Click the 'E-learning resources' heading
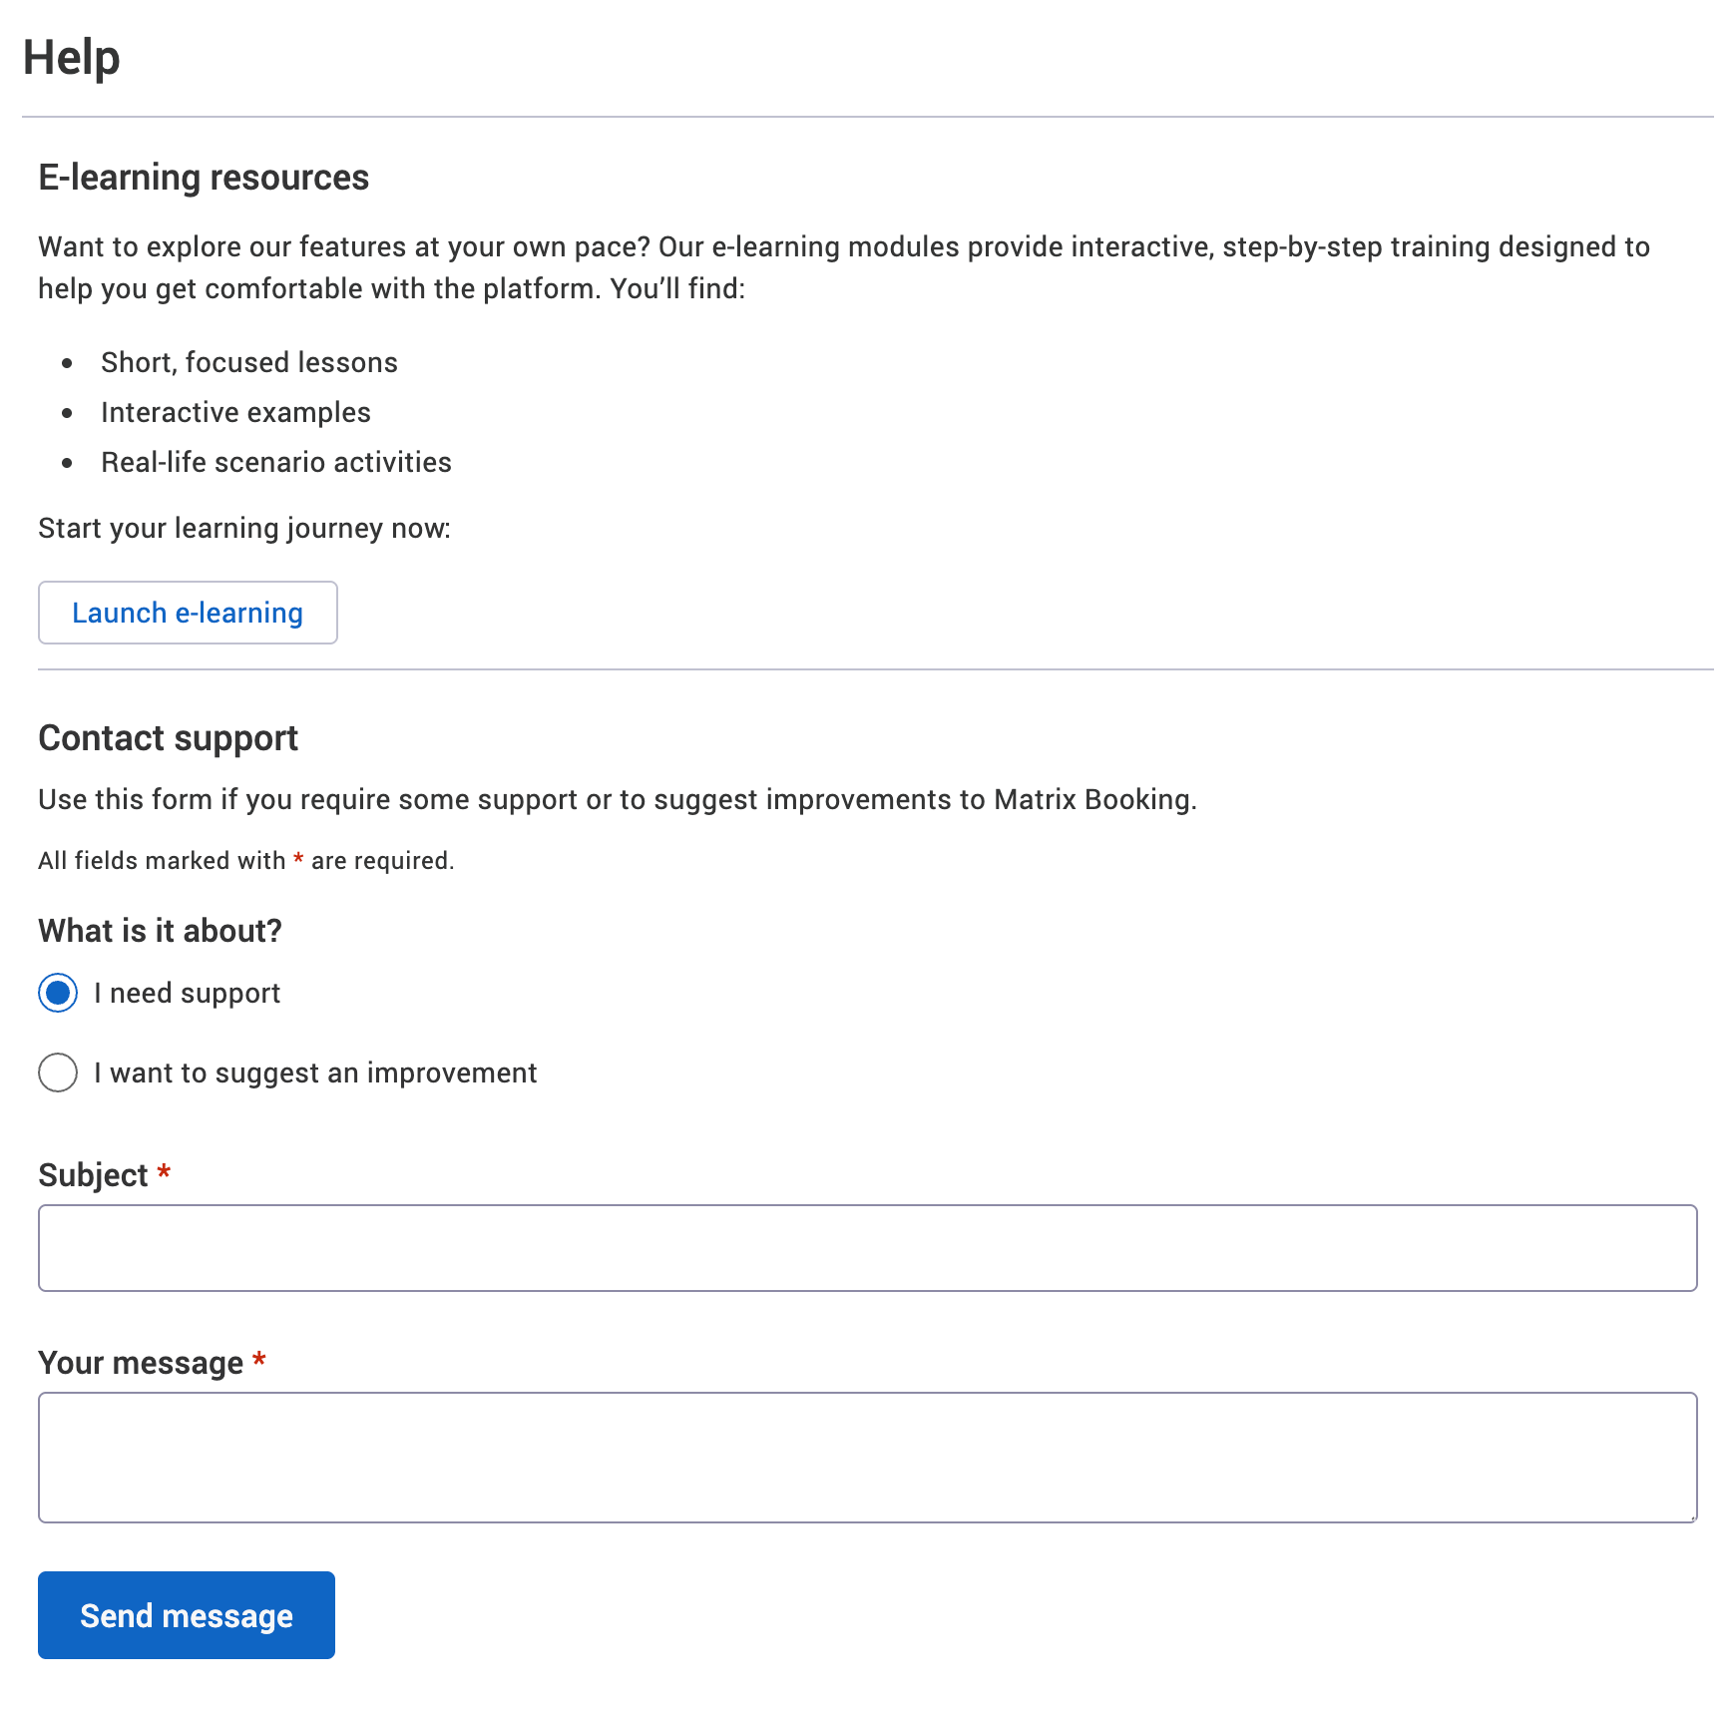 tap(204, 178)
